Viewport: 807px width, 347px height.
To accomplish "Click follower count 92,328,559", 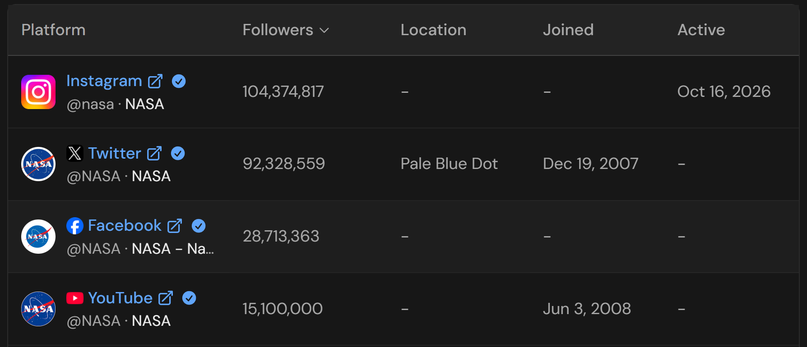I will (284, 164).
